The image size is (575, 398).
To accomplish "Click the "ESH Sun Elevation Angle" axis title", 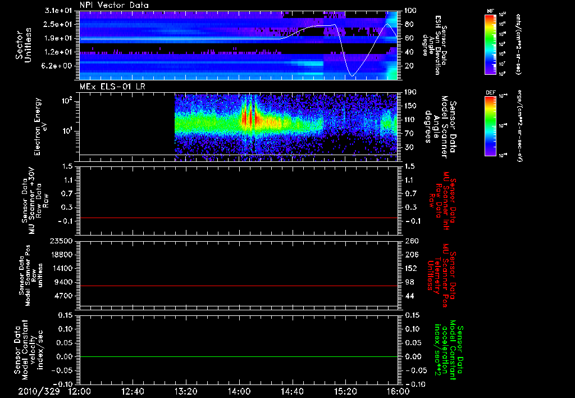I will coord(434,45).
